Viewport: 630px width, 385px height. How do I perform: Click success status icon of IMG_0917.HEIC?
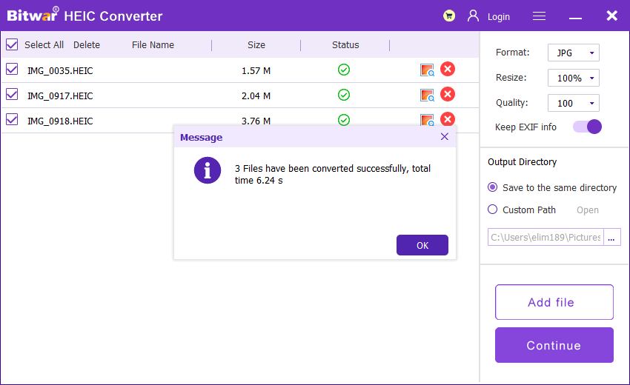[x=344, y=96]
